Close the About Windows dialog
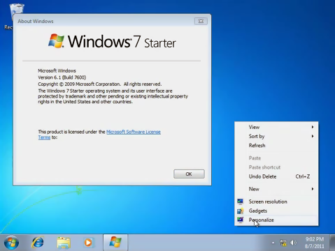Image resolution: width=335 pixels, height=251 pixels. (x=201, y=21)
